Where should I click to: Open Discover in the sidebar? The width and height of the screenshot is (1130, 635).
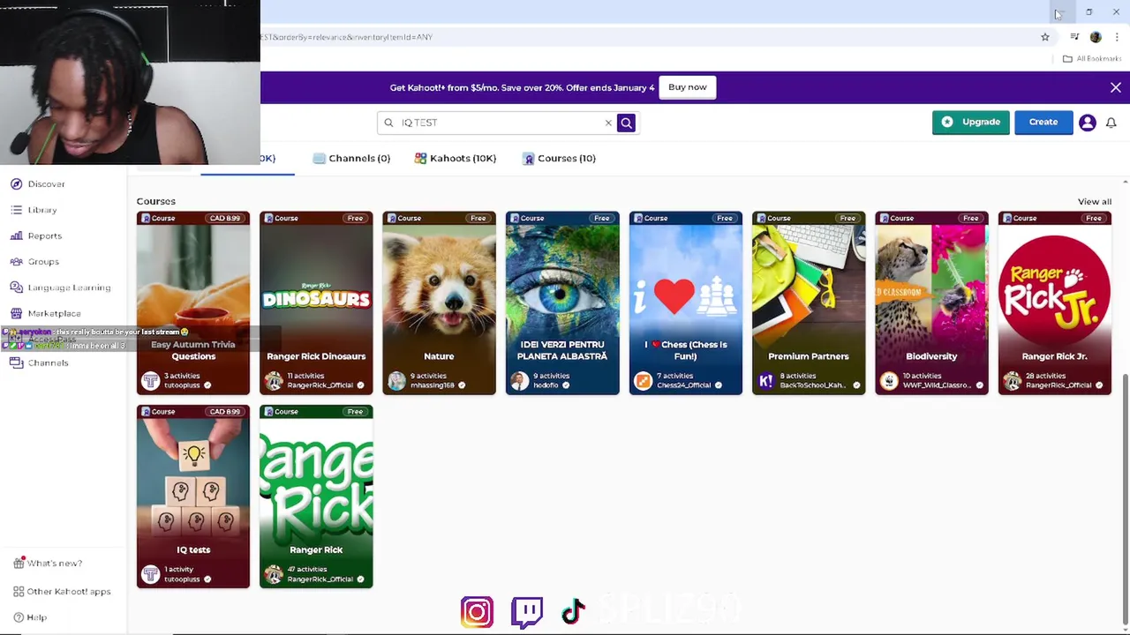pyautogui.click(x=38, y=184)
